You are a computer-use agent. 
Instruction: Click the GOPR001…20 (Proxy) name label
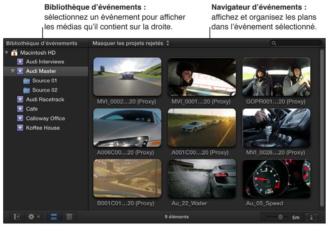pos(276,102)
